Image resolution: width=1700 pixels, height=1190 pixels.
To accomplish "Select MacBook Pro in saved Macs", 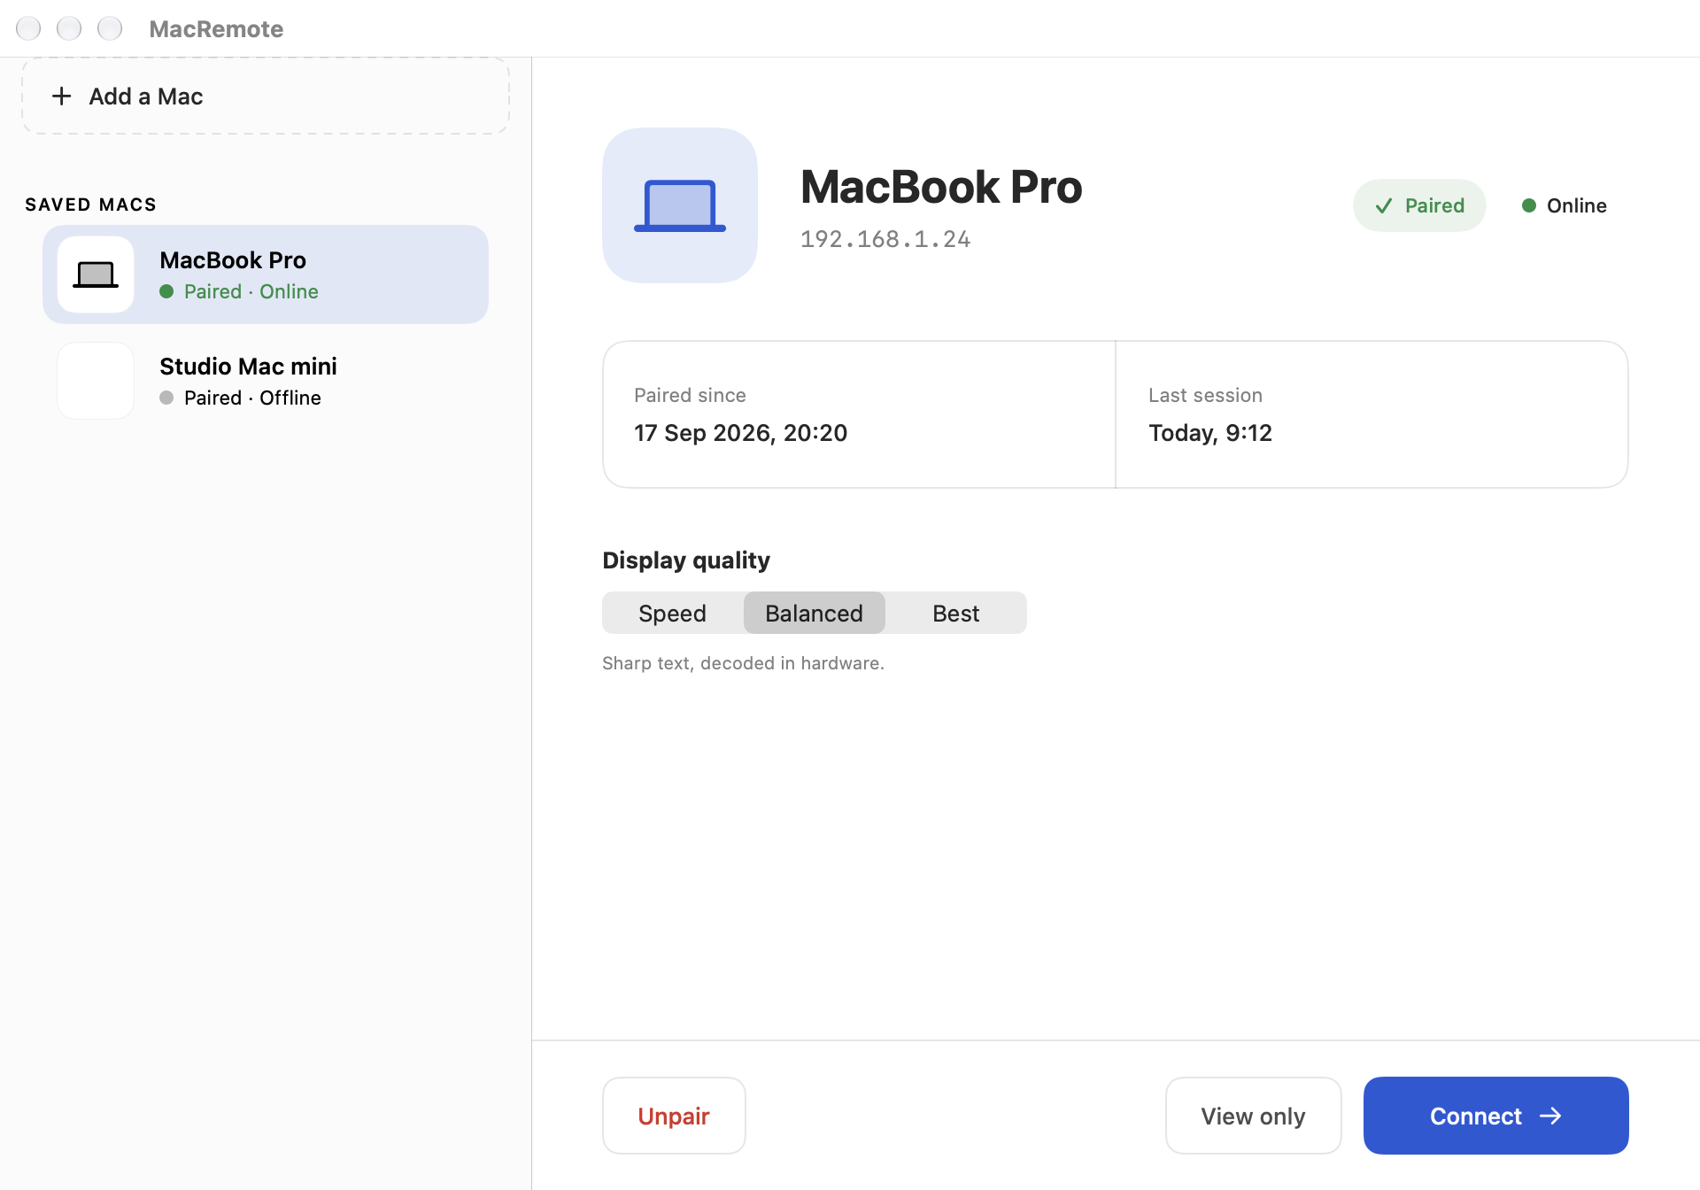I will [x=266, y=274].
